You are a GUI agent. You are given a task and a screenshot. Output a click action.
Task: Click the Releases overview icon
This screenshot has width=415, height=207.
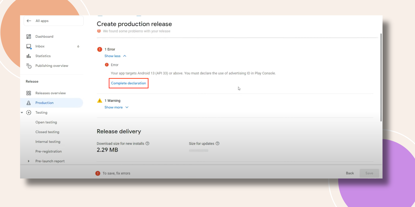[29, 93]
